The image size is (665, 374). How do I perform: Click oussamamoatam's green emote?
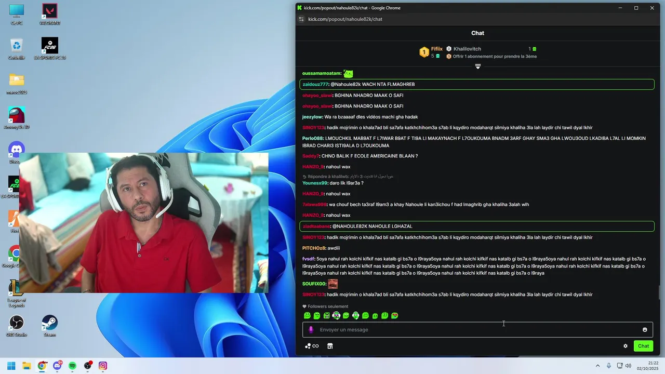pos(348,74)
